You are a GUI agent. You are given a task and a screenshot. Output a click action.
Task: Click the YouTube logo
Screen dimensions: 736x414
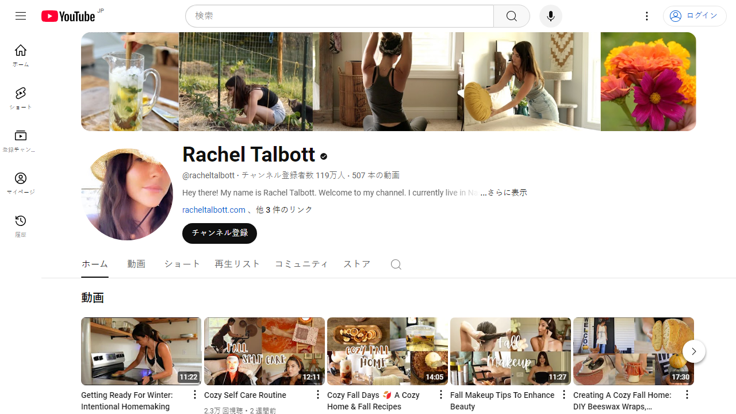click(68, 16)
